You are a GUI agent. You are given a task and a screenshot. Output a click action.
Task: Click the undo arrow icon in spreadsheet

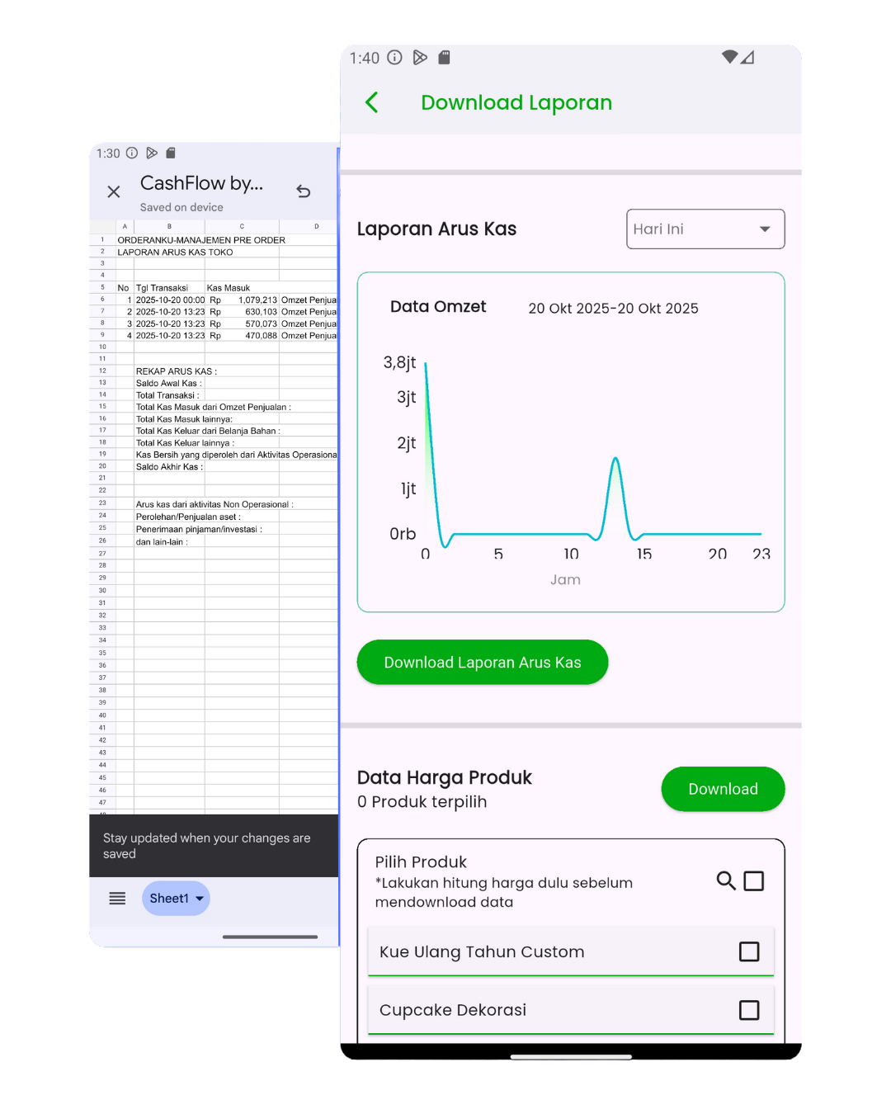tap(304, 191)
